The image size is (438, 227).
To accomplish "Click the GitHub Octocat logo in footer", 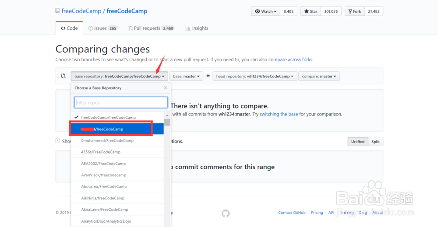I will click(x=226, y=213).
